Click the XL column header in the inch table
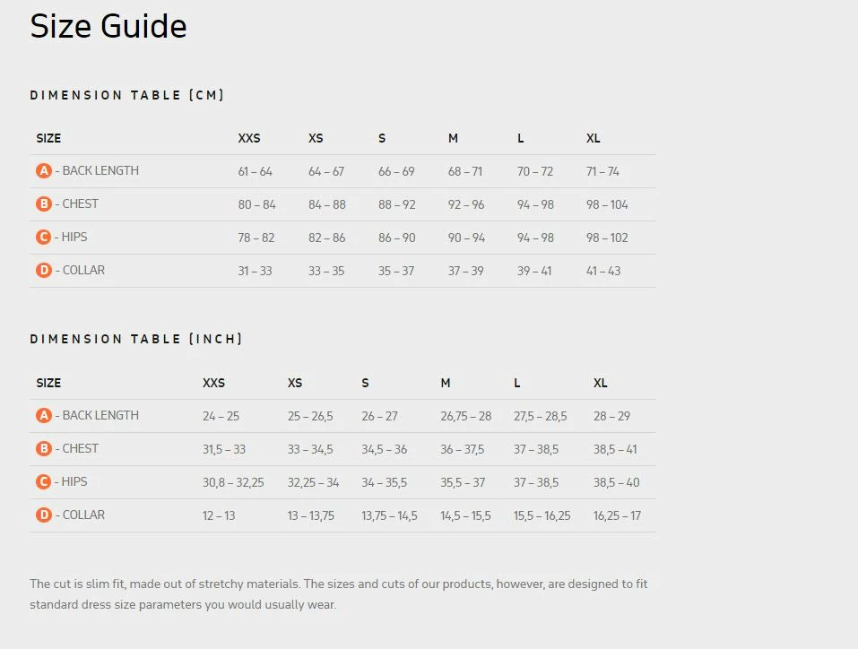The image size is (858, 649). click(601, 383)
